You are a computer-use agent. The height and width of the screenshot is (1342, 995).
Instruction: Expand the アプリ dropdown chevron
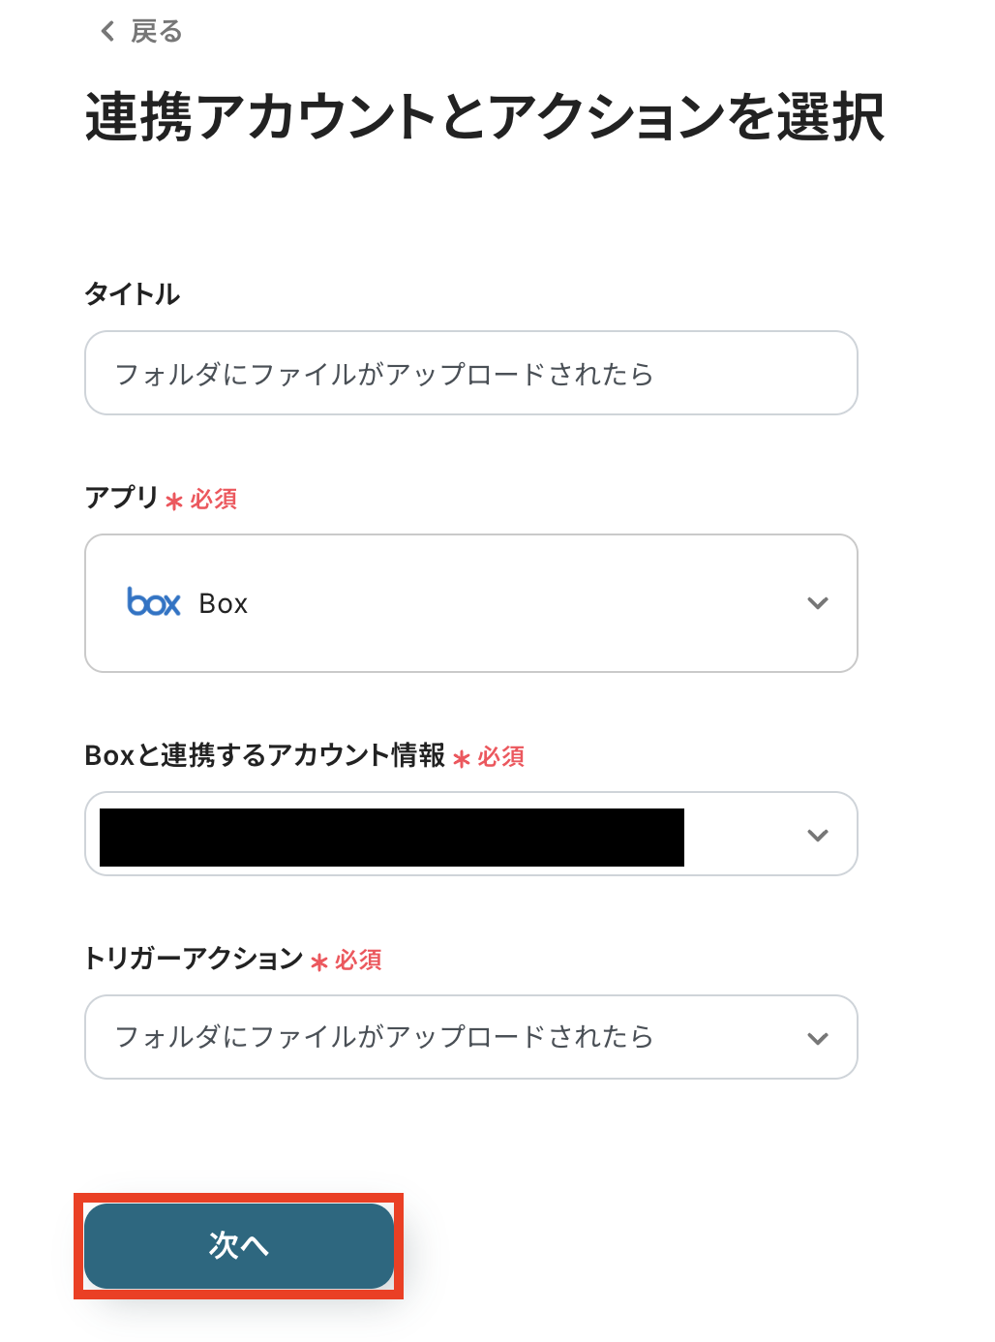pos(817,603)
